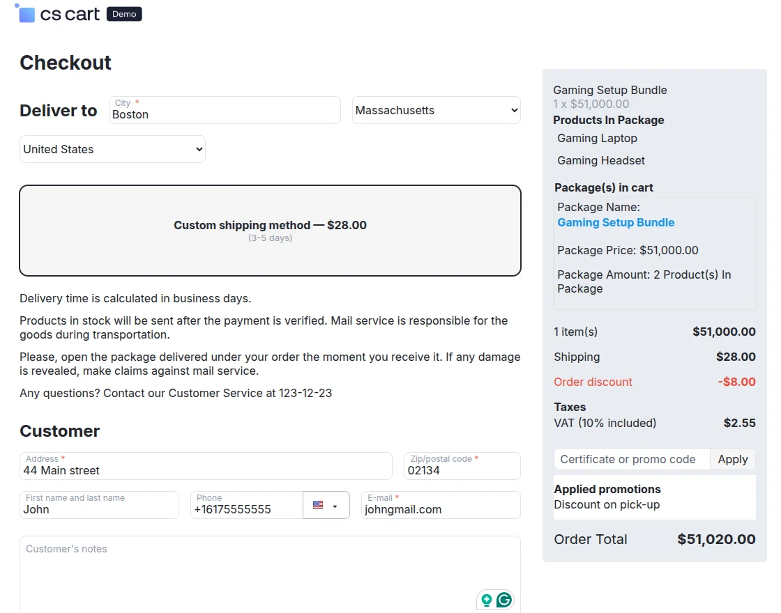The height and width of the screenshot is (613, 781).
Task: Click the VAT $2.55 tax amount
Action: pyautogui.click(x=739, y=423)
